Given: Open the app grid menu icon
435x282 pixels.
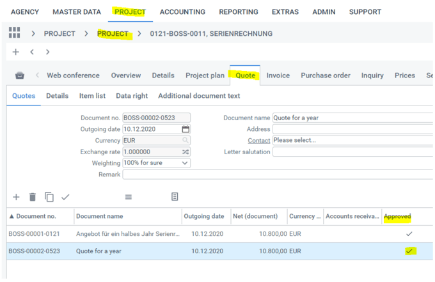Looking at the screenshot, I should [14, 33].
